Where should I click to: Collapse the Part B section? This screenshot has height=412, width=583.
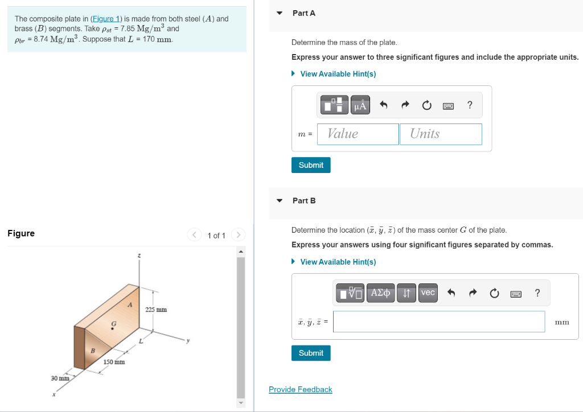point(279,200)
